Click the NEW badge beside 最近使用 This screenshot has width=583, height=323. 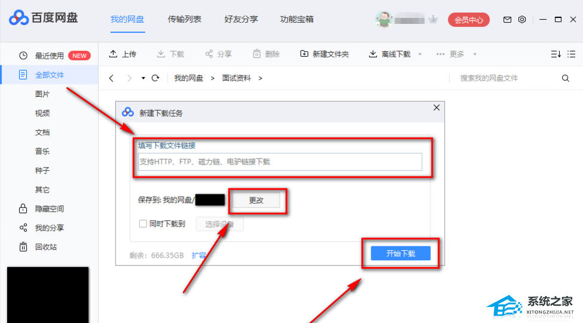coord(80,56)
